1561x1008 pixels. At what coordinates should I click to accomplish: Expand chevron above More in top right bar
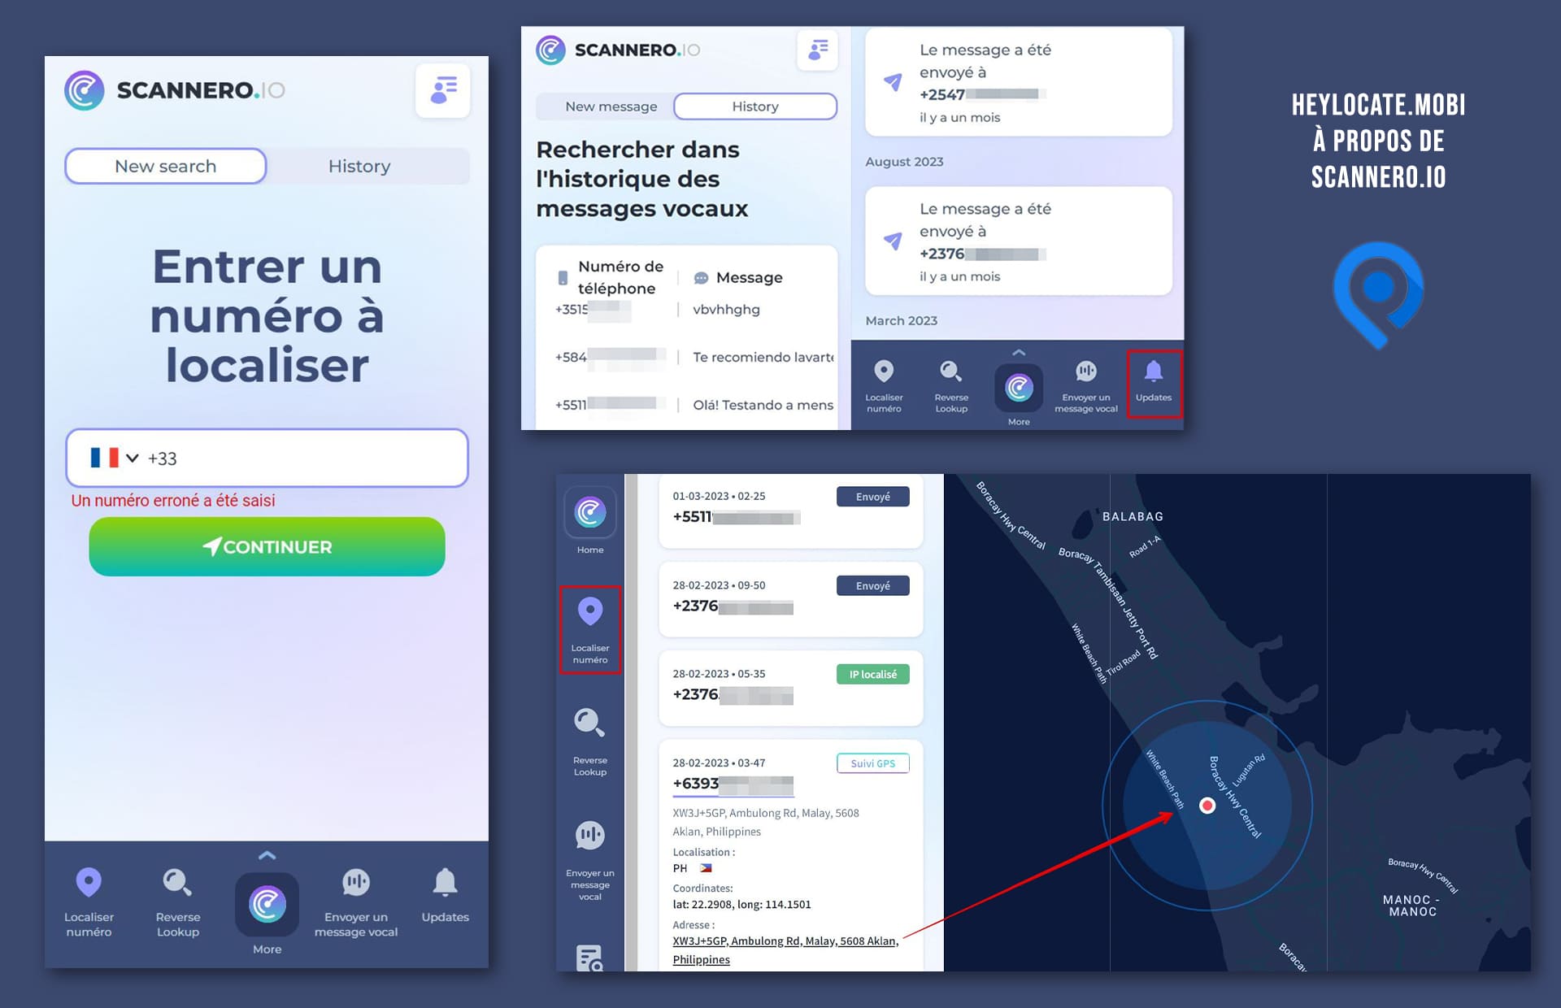pyautogui.click(x=1019, y=353)
